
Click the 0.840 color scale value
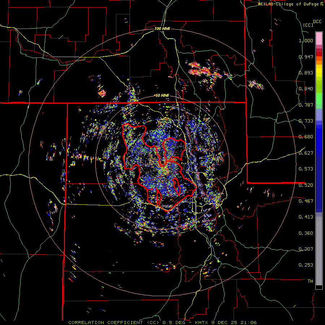(x=306, y=89)
